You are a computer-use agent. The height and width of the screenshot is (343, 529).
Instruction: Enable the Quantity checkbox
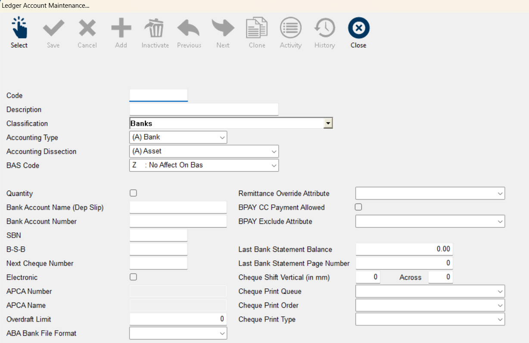134,193
